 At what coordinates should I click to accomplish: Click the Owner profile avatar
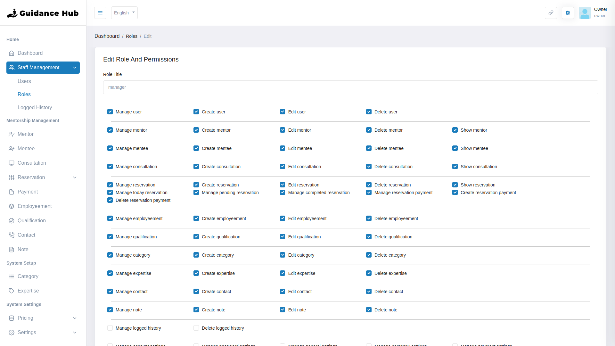(x=585, y=13)
